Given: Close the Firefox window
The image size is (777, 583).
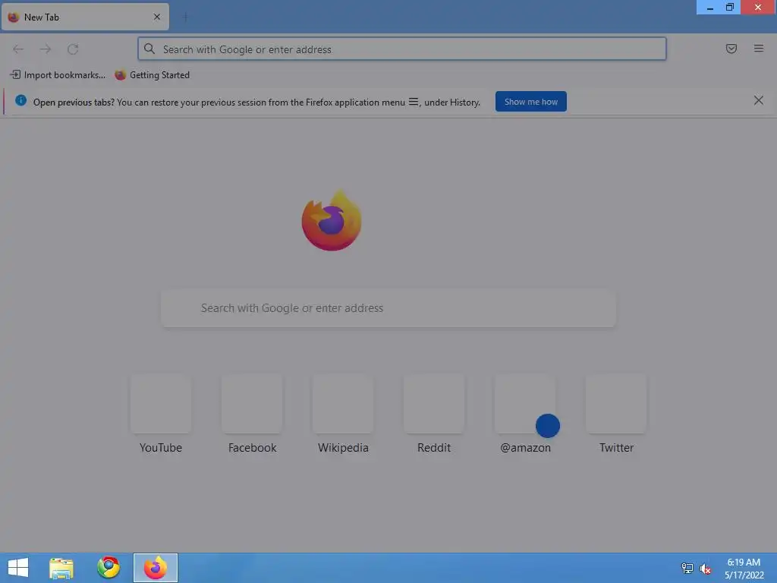Looking at the screenshot, I should coord(758,8).
